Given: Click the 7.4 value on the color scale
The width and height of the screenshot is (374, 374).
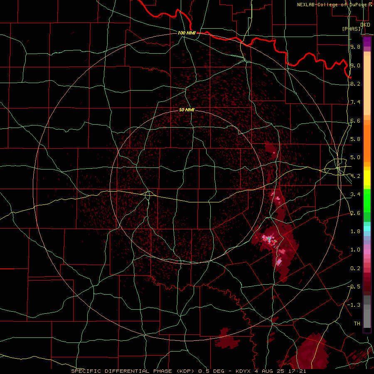Looking at the screenshot, I should 355,102.
